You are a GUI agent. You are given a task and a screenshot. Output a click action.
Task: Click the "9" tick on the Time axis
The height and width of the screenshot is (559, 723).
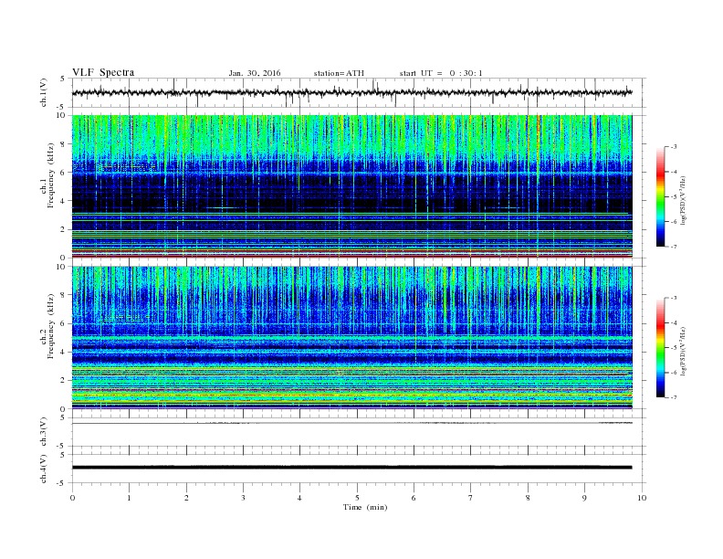tap(584, 498)
